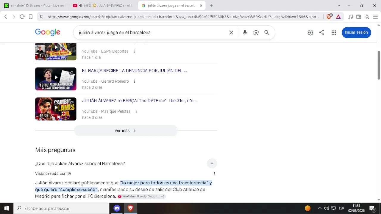Open the YouTube Mundo Deportivo source chip
This screenshot has width=381, height=214.
(141, 196)
